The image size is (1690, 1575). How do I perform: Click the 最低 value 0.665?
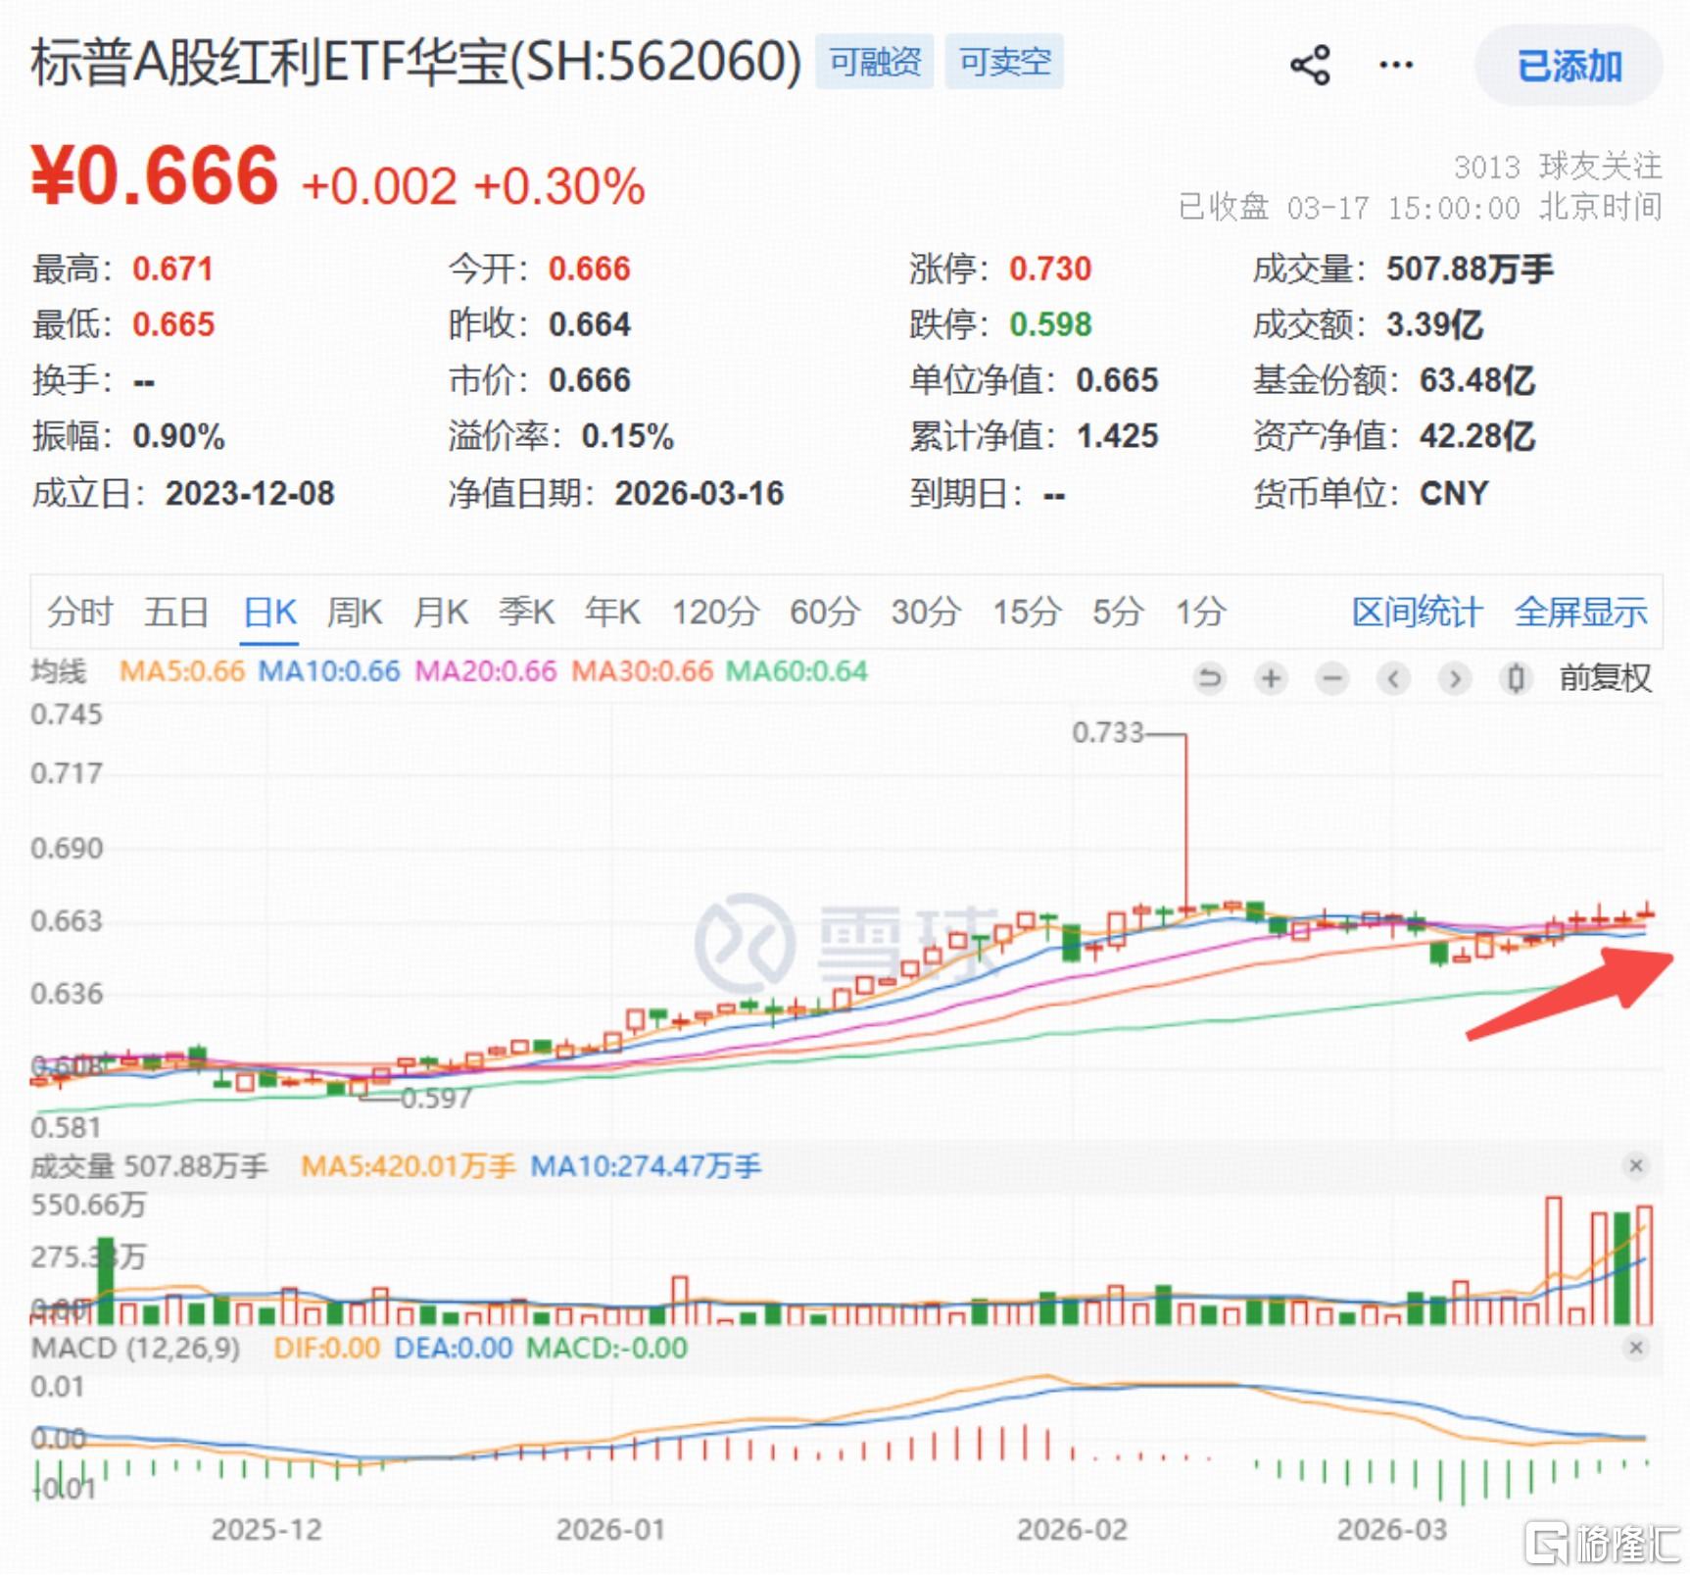pyautogui.click(x=173, y=324)
